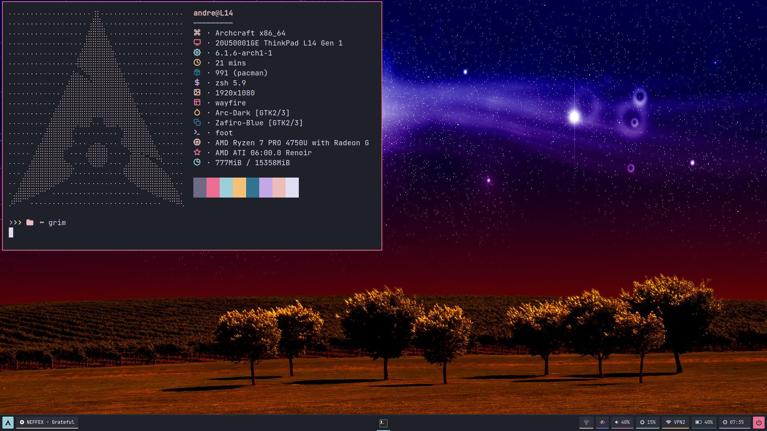
Task: Click the andre@L14 title text
Action: click(x=213, y=13)
